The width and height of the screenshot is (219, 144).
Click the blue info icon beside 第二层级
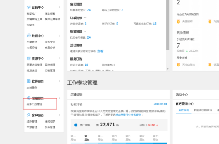tap(76, 125)
